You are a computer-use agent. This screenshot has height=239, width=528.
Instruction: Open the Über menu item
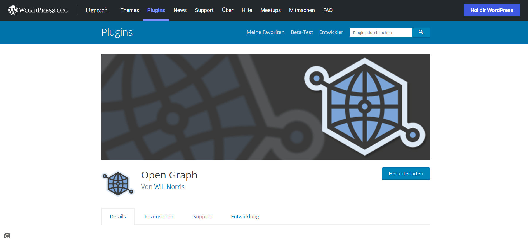pyautogui.click(x=227, y=10)
